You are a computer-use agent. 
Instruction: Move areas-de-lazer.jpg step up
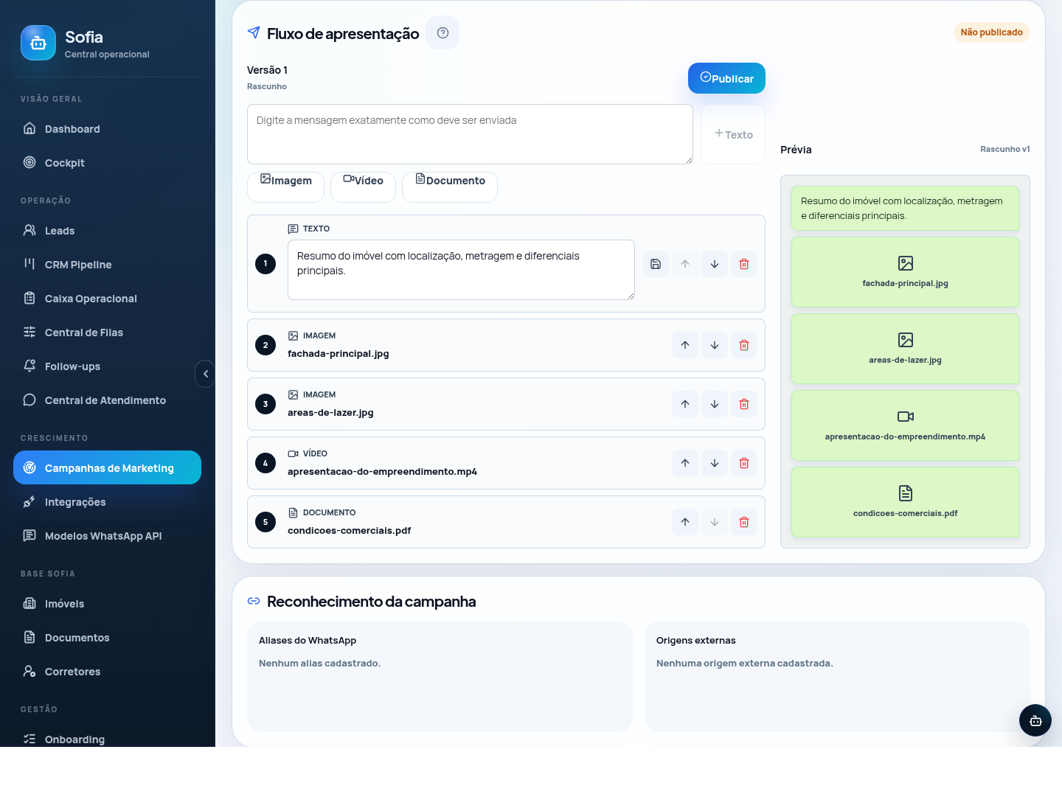click(685, 404)
